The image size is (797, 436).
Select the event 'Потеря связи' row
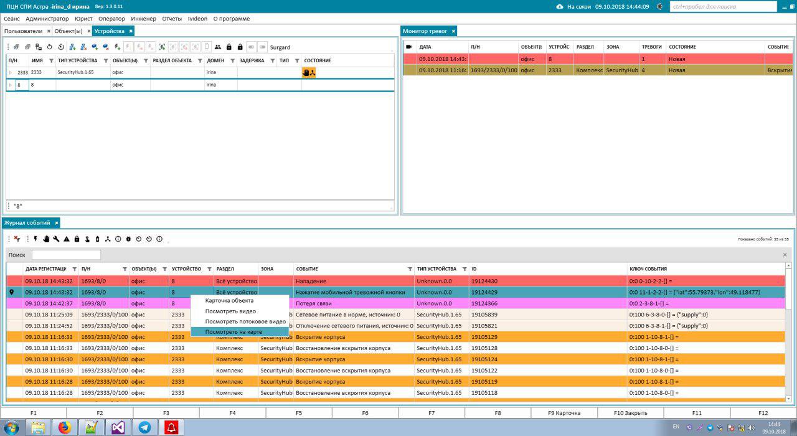point(396,303)
